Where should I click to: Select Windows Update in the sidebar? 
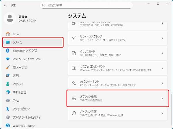pyautogui.click(x=33, y=126)
